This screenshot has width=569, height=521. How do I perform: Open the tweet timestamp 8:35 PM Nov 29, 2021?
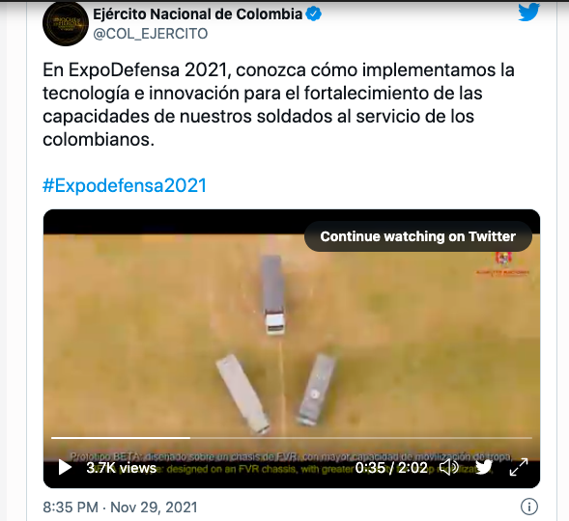coord(120,507)
